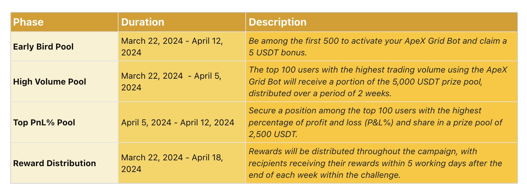Click the April 5 - April 12 duration cell

(x=182, y=122)
